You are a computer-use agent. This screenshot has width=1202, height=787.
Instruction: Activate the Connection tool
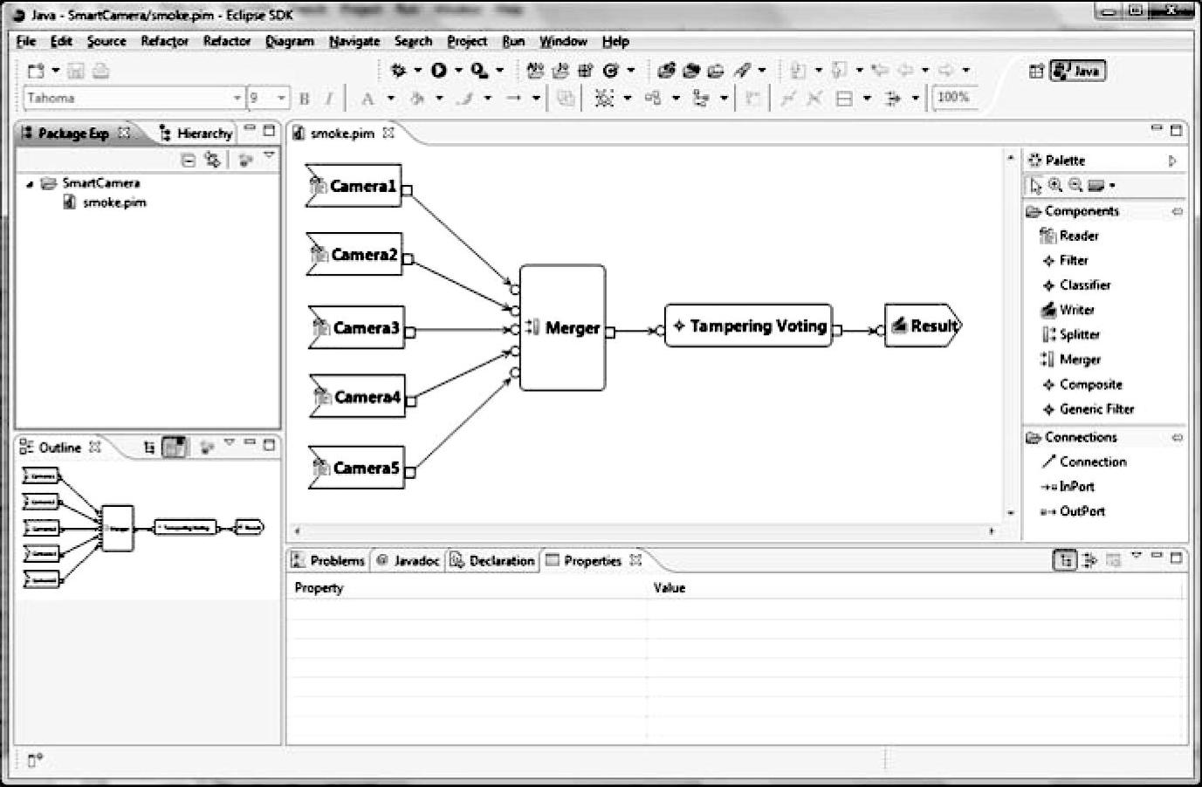tap(1084, 462)
